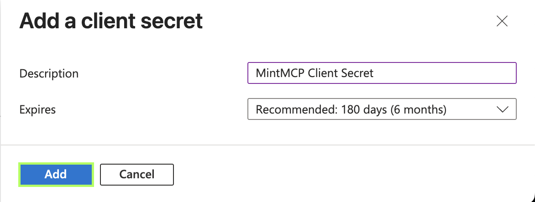Click the Expires label
The height and width of the screenshot is (202, 535).
[x=37, y=110]
